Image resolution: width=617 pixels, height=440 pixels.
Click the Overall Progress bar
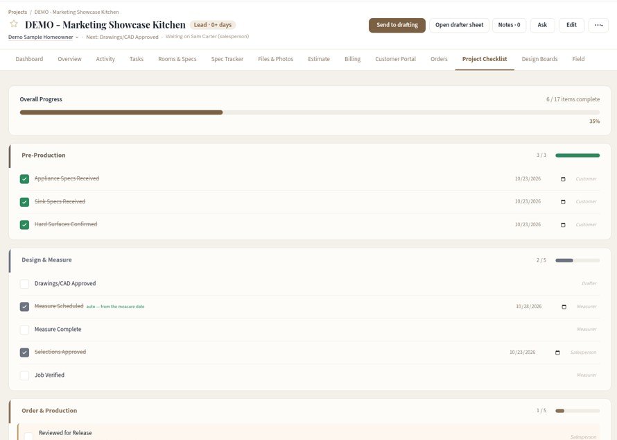coord(310,112)
